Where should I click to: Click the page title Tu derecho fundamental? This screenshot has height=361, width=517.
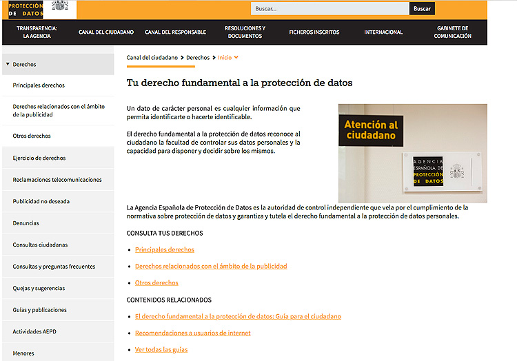[239, 83]
